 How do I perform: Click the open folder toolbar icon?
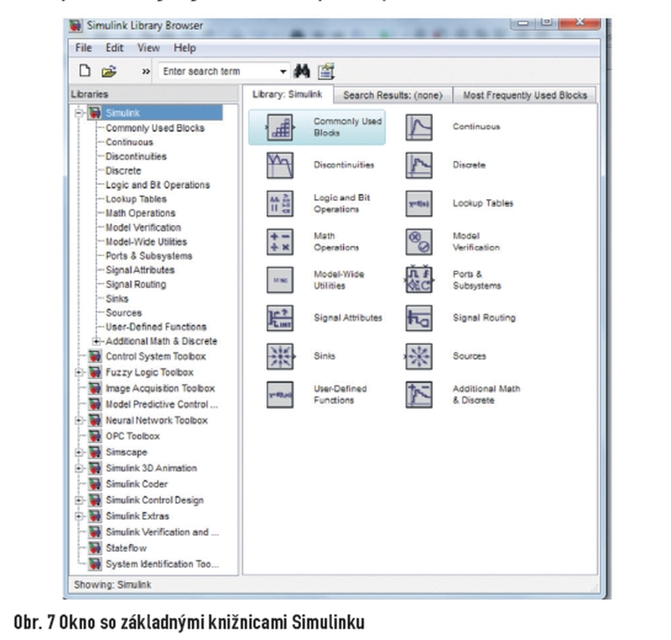pos(109,71)
